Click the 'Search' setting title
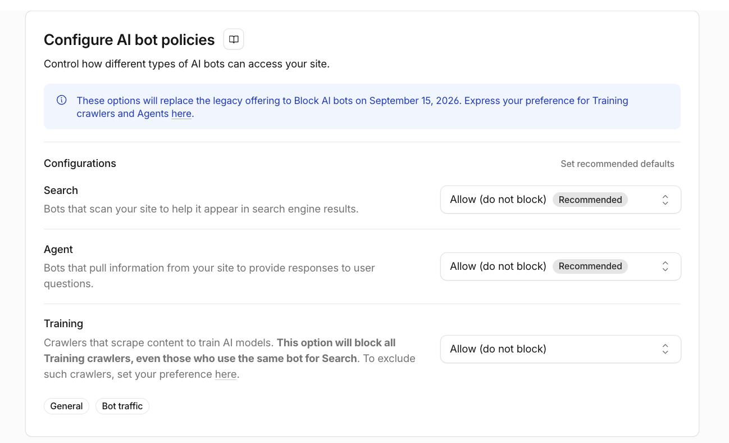Viewport: 729px width, 443px height. click(x=61, y=191)
